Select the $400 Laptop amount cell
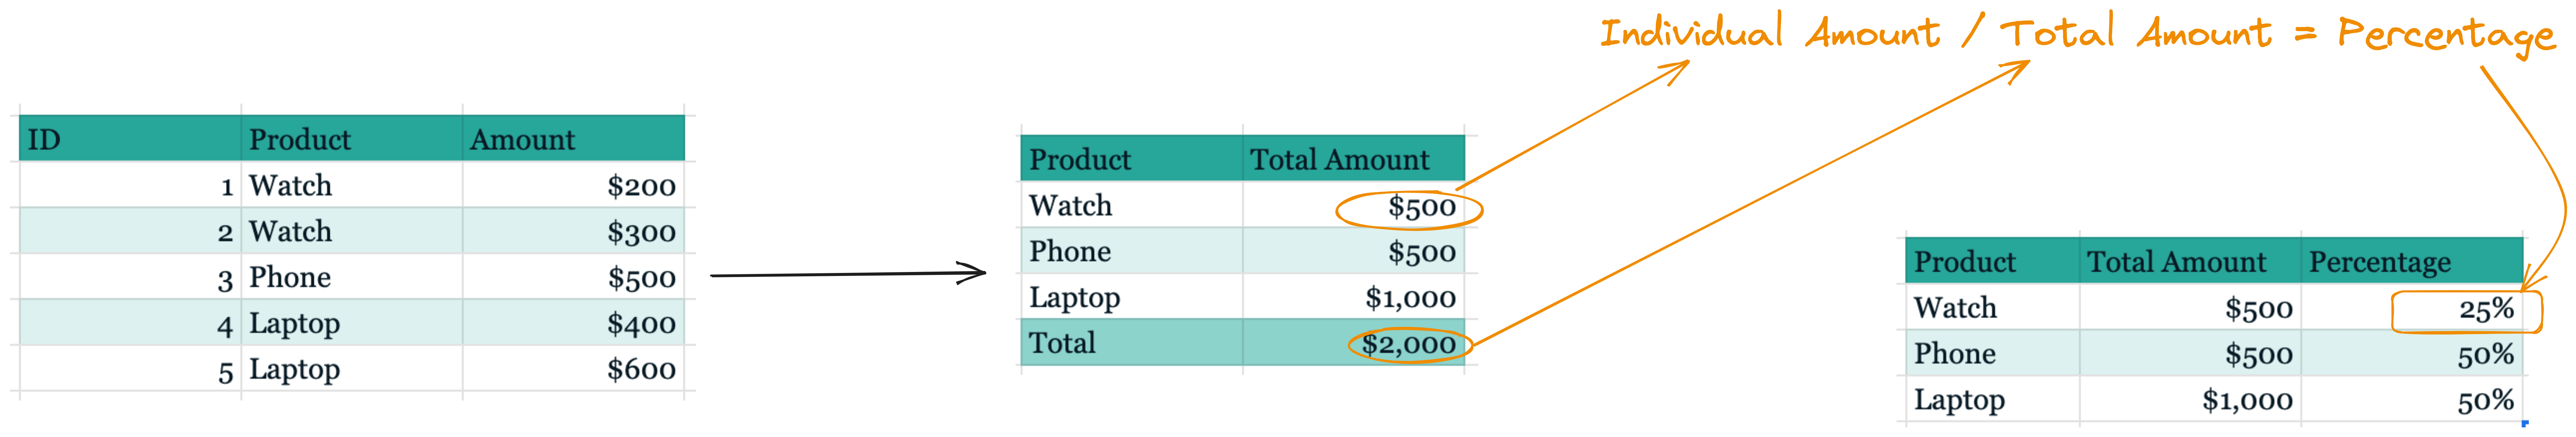This screenshot has width=2576, height=437. click(573, 323)
